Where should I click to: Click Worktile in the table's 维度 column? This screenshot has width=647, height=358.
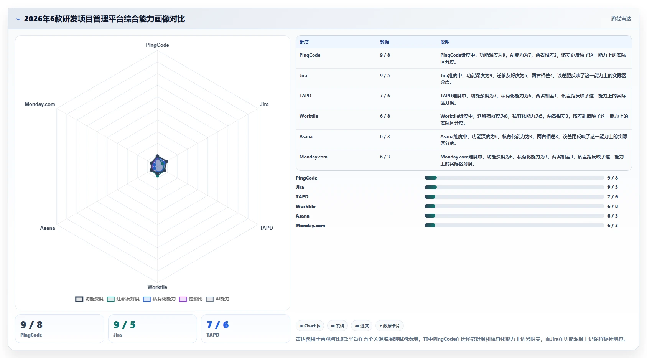coord(309,116)
